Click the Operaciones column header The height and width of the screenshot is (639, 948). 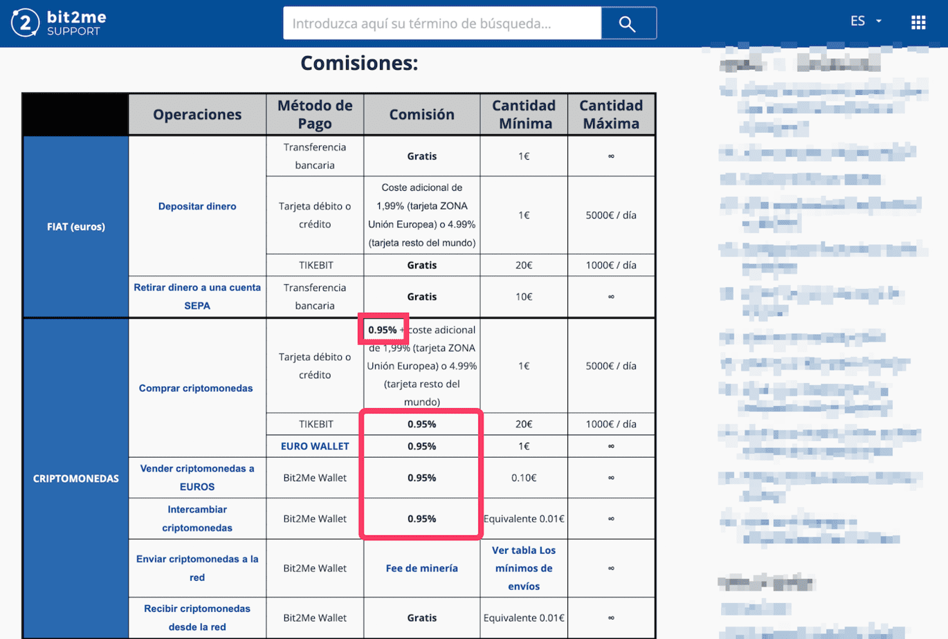197,115
